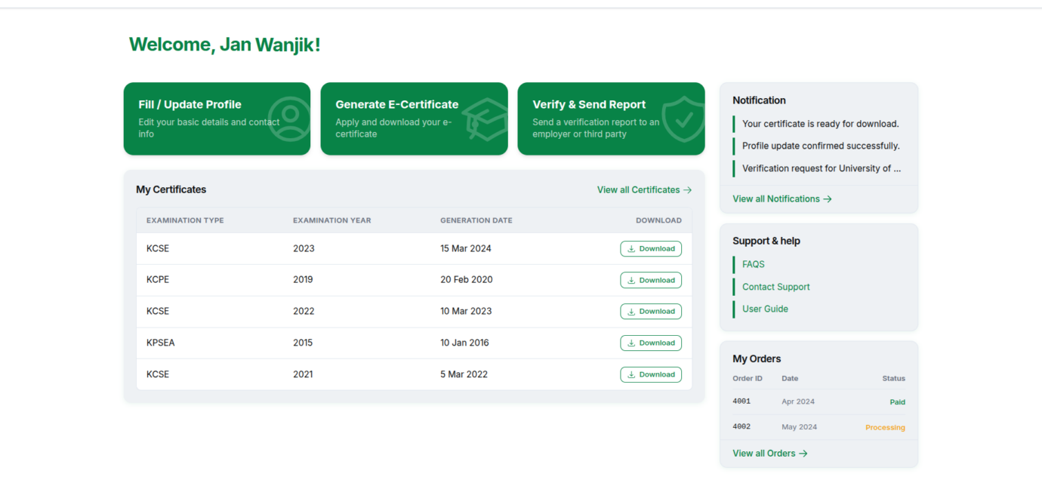Open the View all Certificates link
The height and width of the screenshot is (483, 1042).
click(644, 190)
